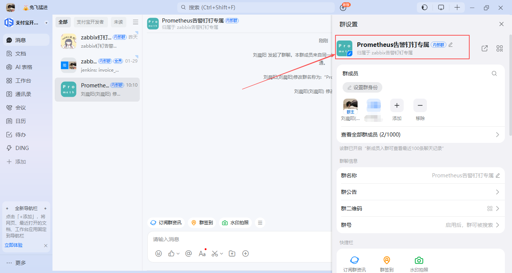This screenshot has height=273, width=512.
Task: Open 文档 documents in the sidebar
Action: tap(26, 54)
